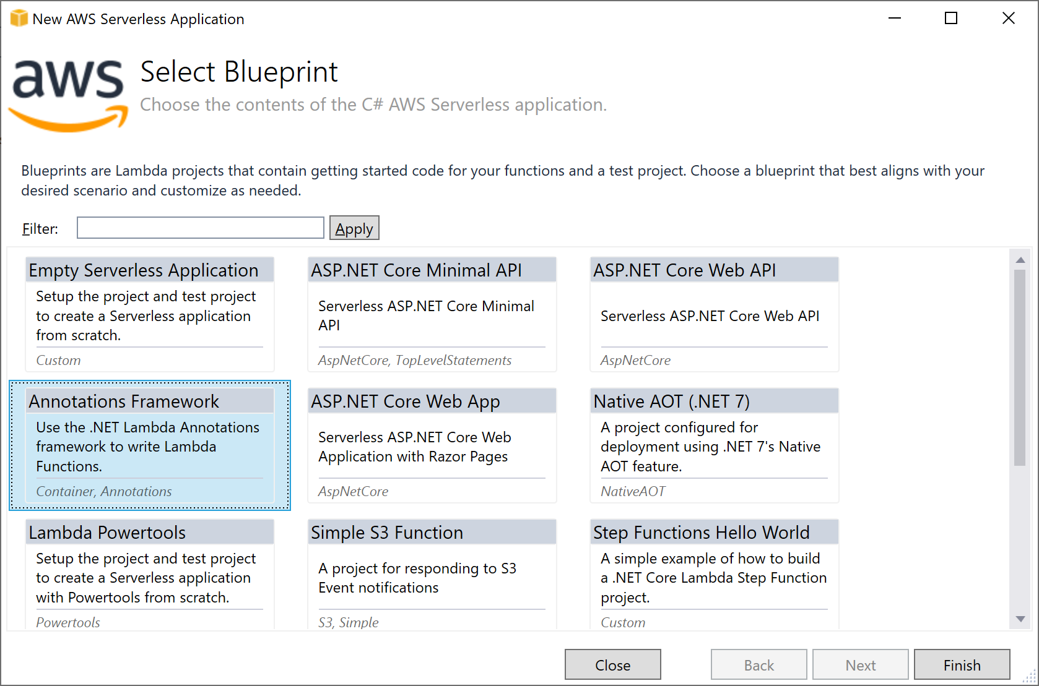1039x686 pixels.
Task: Click the scrollbar down arrow
Action: 1020,619
